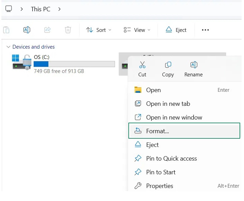Click the Rename icon in context menu
244x201 pixels.
(x=194, y=65)
